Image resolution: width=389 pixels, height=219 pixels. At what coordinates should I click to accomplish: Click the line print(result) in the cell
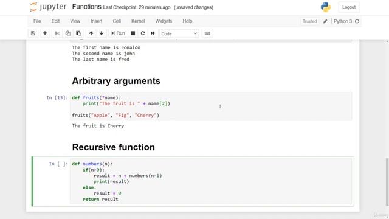tap(111, 181)
